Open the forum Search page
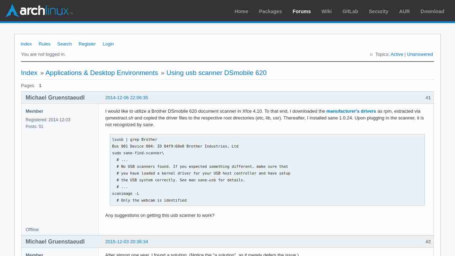 [64, 44]
